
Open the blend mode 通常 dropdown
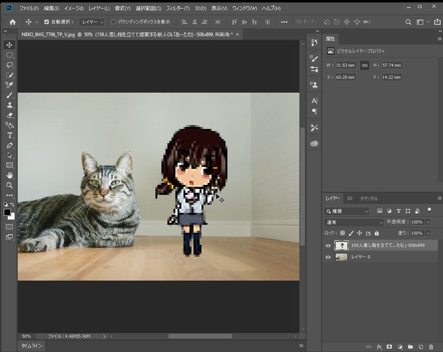(353, 222)
